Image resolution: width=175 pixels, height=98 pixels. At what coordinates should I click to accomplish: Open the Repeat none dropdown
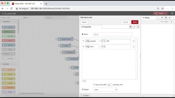click(x=105, y=90)
